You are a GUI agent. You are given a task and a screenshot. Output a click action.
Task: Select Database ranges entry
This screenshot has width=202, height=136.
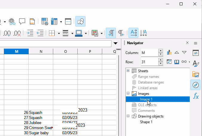pyautogui.click(x=151, y=82)
